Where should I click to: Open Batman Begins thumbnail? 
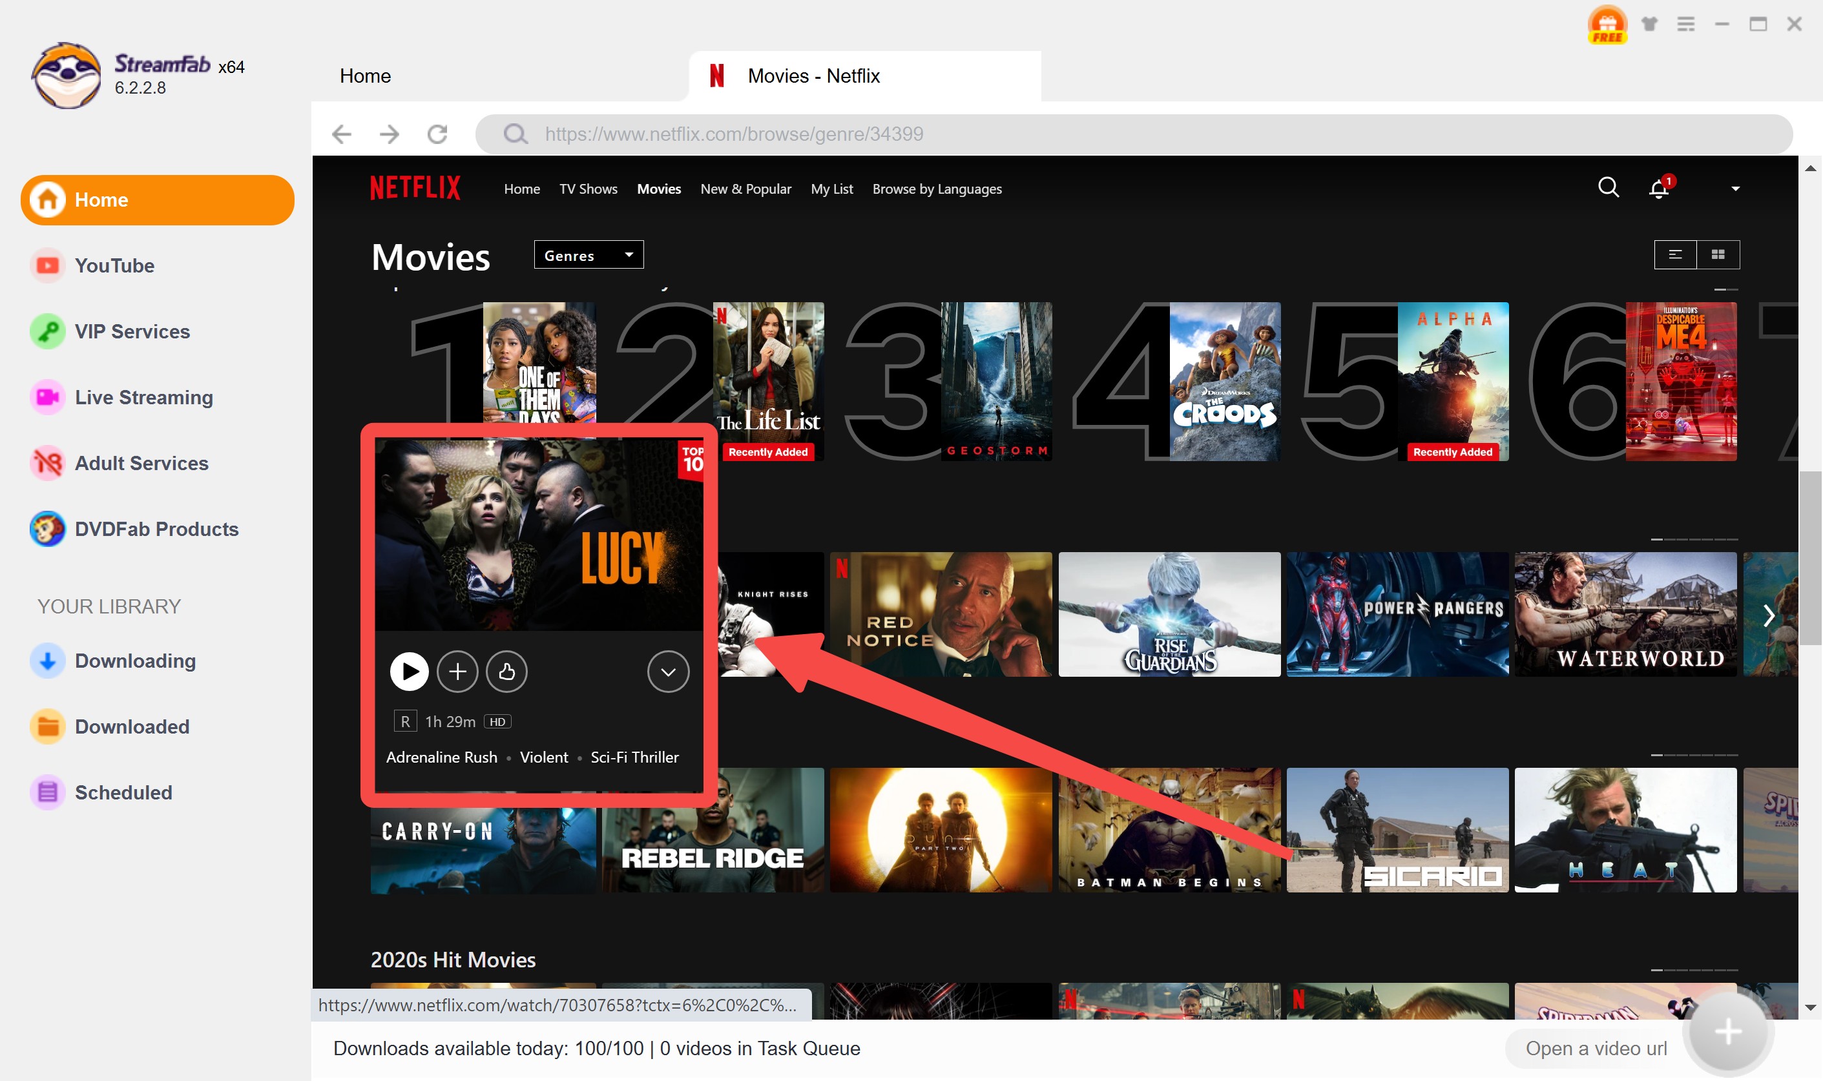click(1169, 830)
